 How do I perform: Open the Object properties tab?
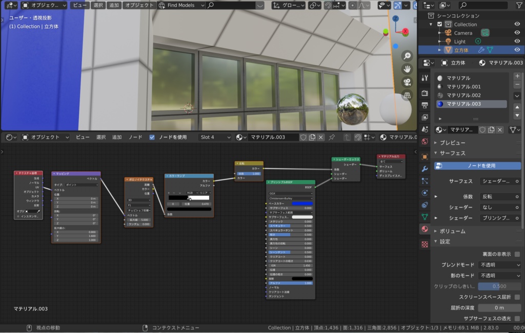pyautogui.click(x=425, y=157)
